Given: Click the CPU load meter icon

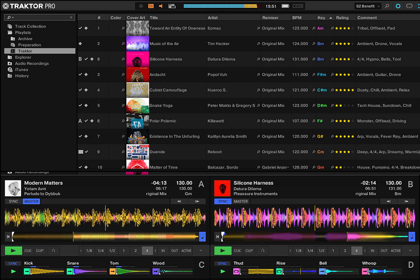Looking at the screenshot, I should (172, 6).
